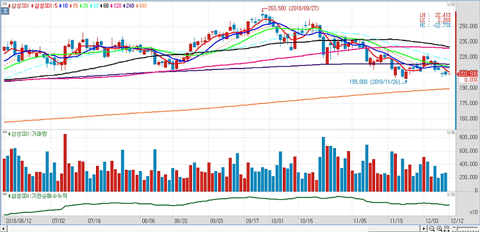Maximize the 기관순매수누적 pane

[449, 195]
